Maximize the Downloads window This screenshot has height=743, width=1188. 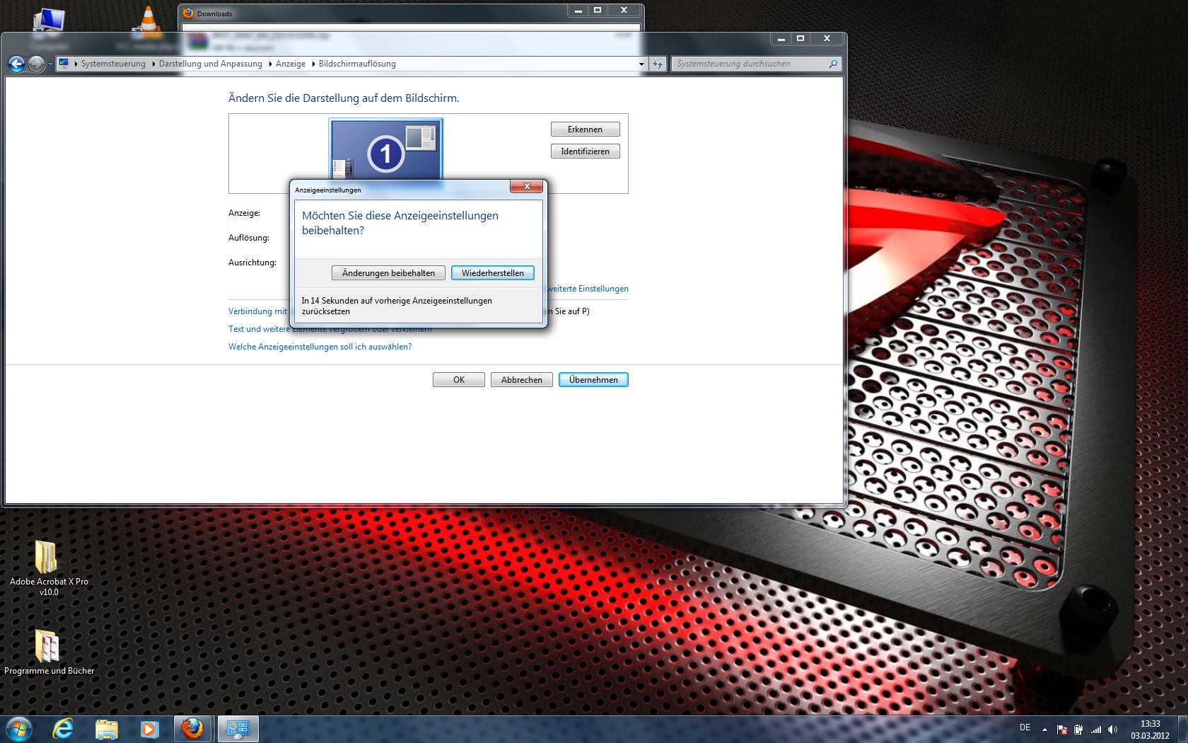[598, 10]
